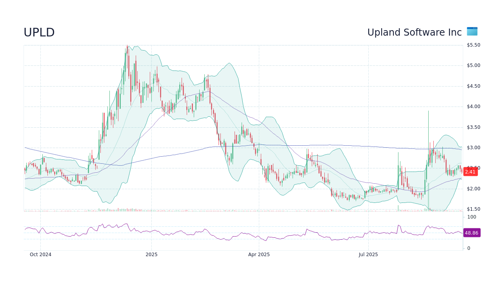502x282 pixels.
Task: Select the red 2.41 price tag
Action: (471, 172)
